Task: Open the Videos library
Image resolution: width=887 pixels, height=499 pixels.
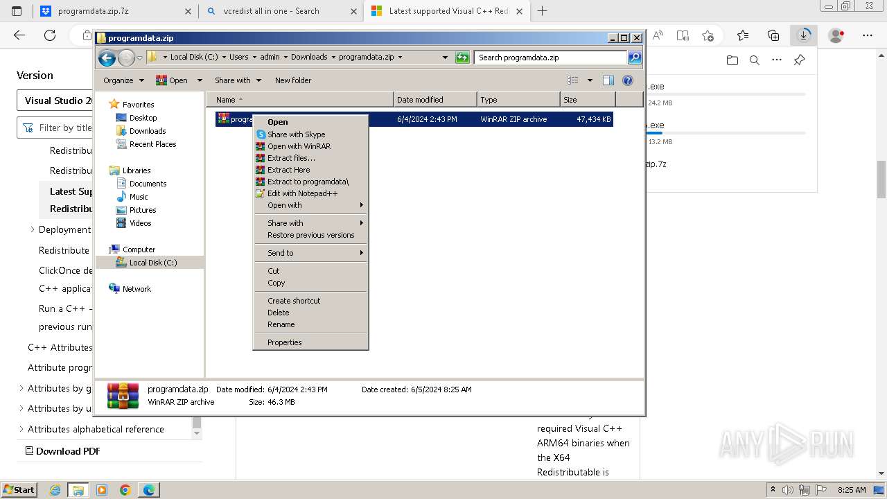Action: pyautogui.click(x=140, y=223)
